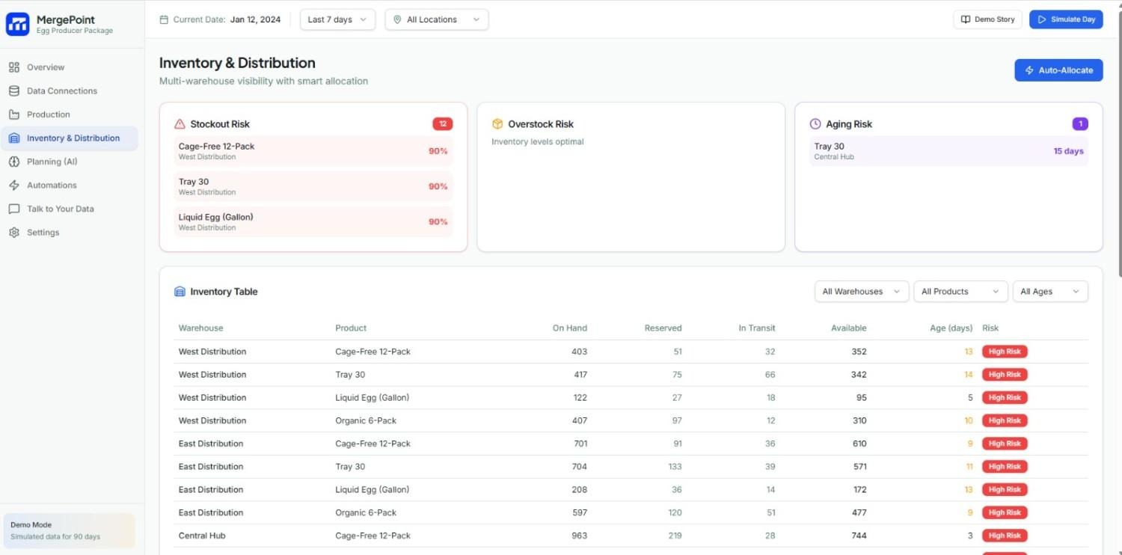This screenshot has width=1122, height=555.
Task: Open the All Warehouses filter dropdown
Action: tap(860, 291)
